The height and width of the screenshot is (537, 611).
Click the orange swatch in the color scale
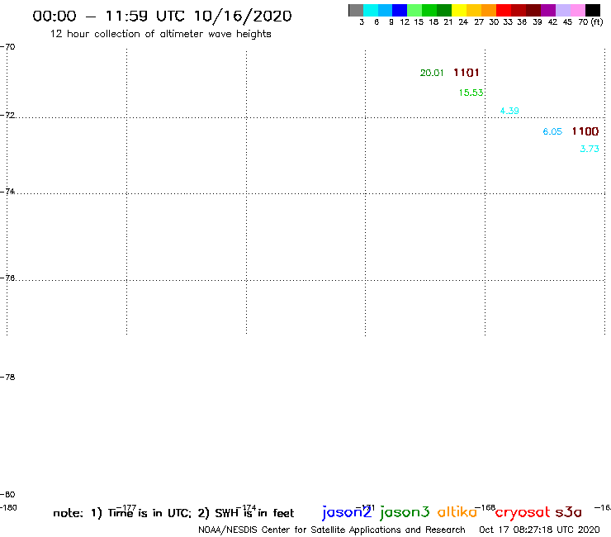click(489, 10)
